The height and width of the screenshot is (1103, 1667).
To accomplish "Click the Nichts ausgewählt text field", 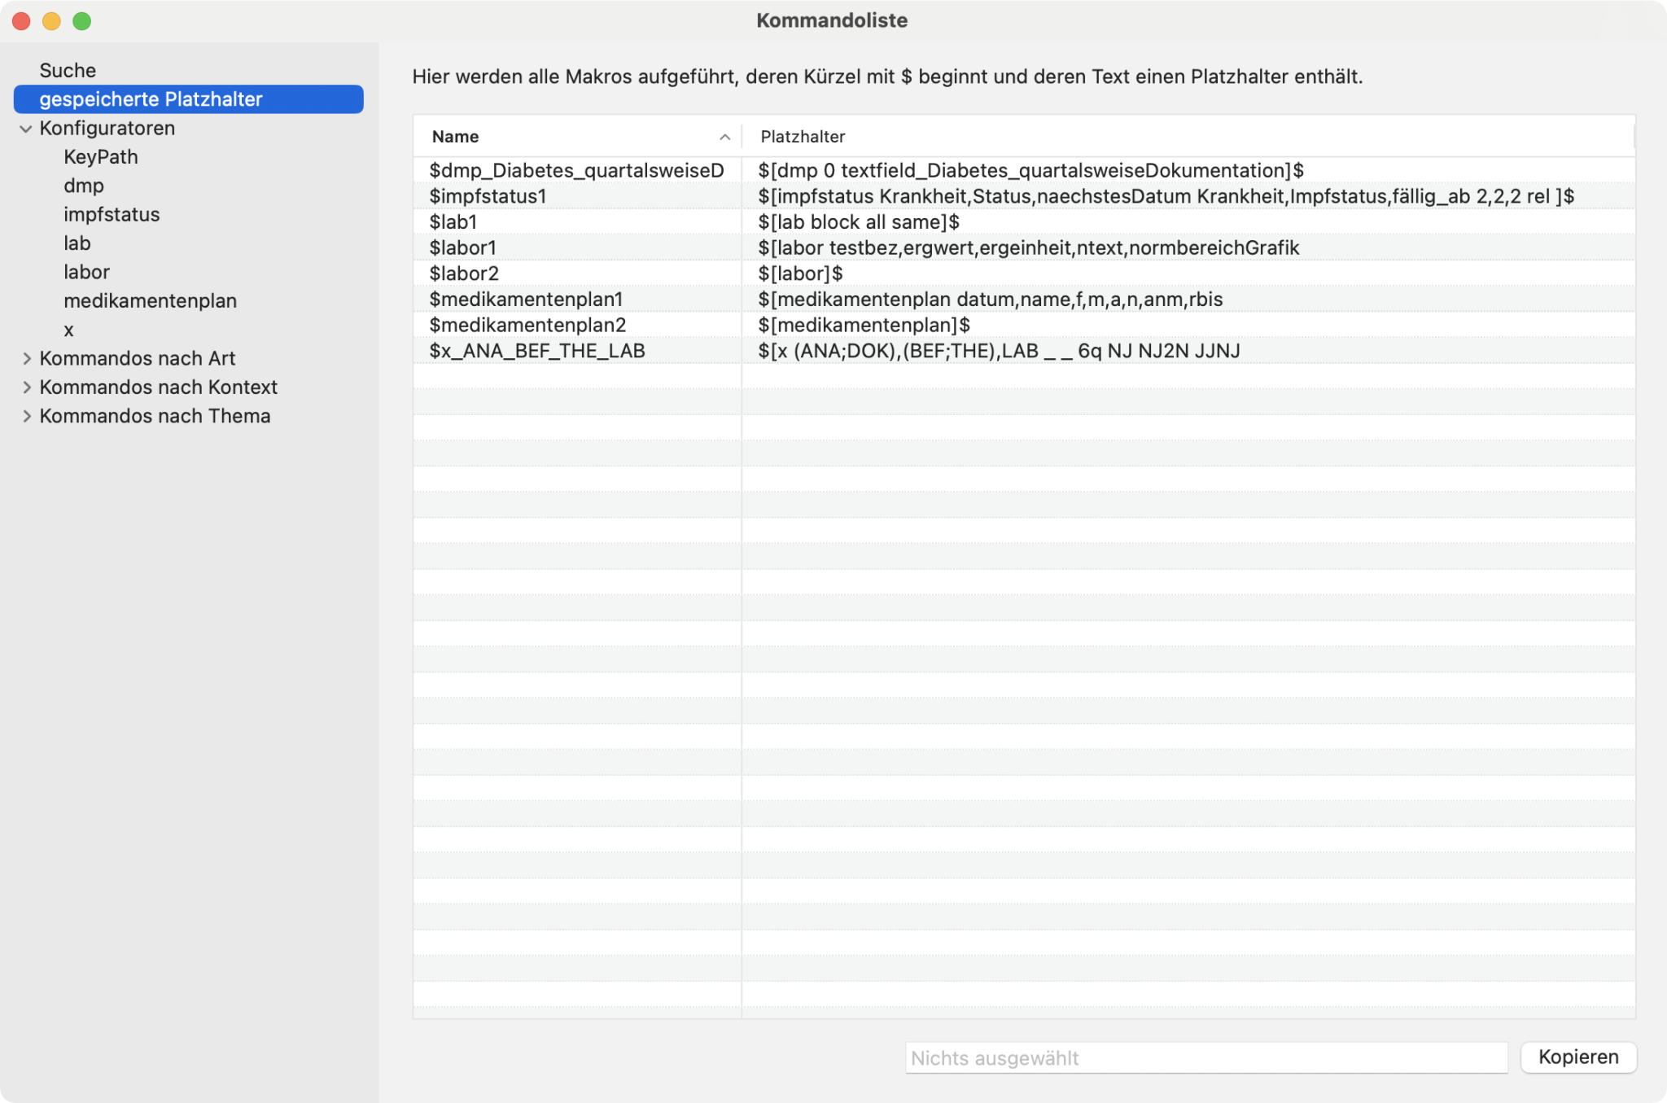I will [x=1206, y=1057].
